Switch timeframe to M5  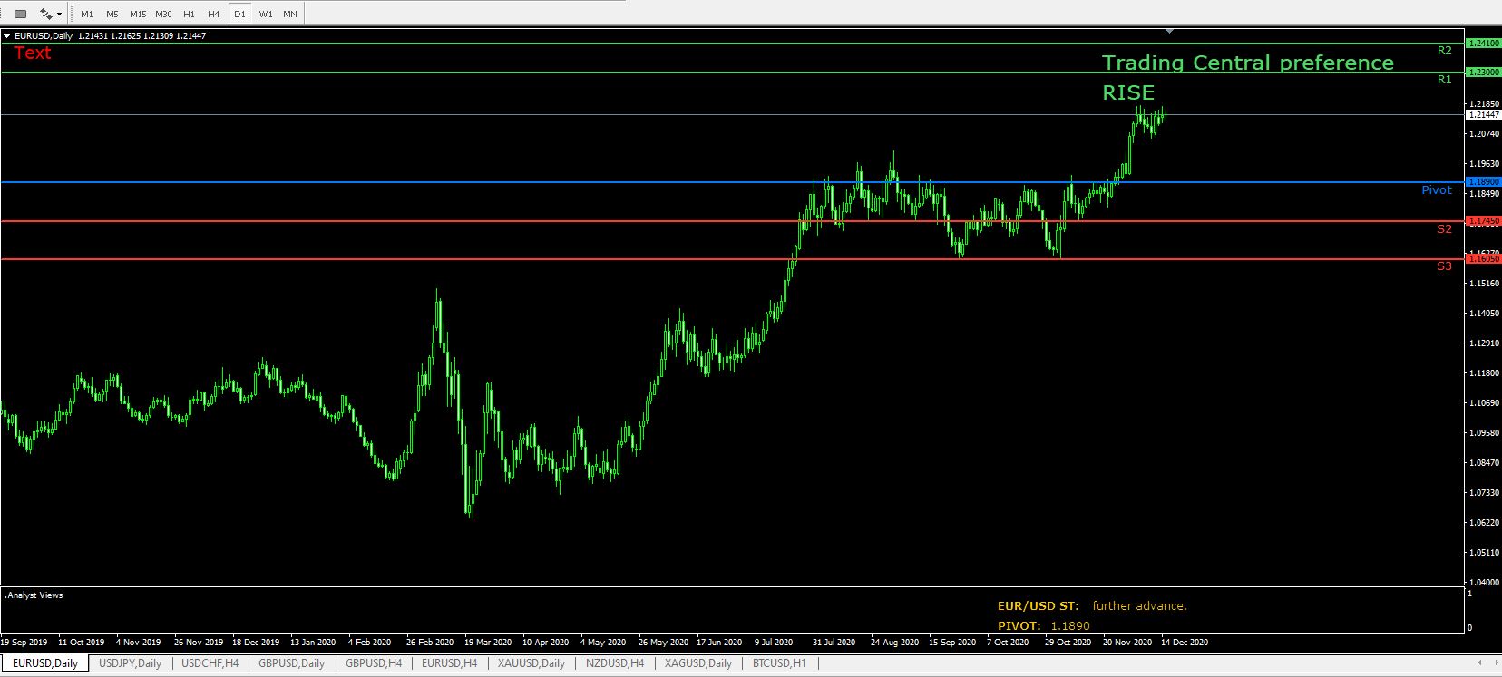pos(112,14)
